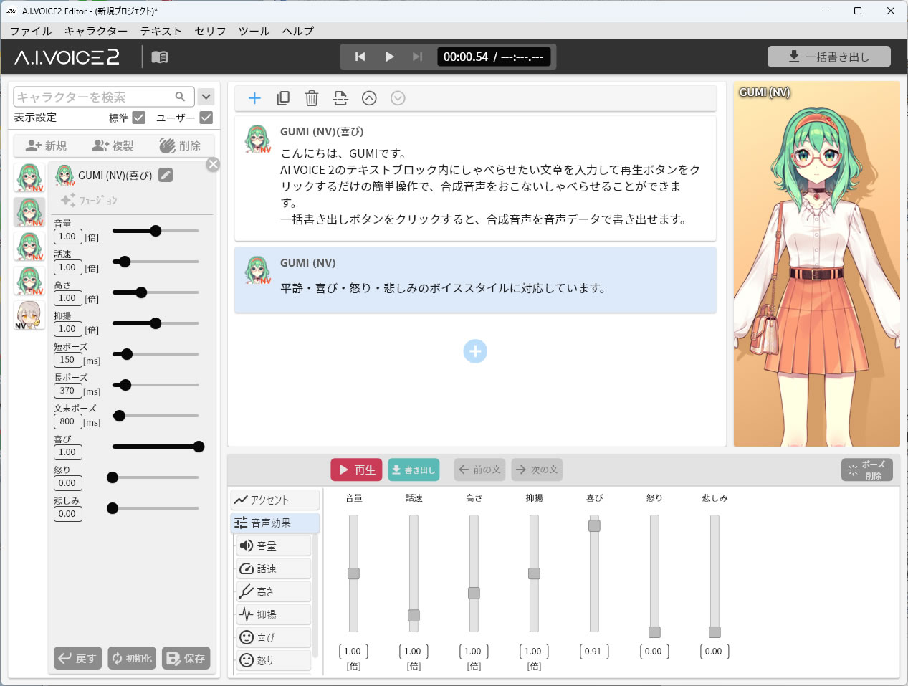Click the 音量 value field 1.00
The width and height of the screenshot is (908, 686).
click(x=67, y=237)
